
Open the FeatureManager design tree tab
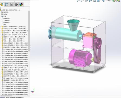click(x=2, y=5)
